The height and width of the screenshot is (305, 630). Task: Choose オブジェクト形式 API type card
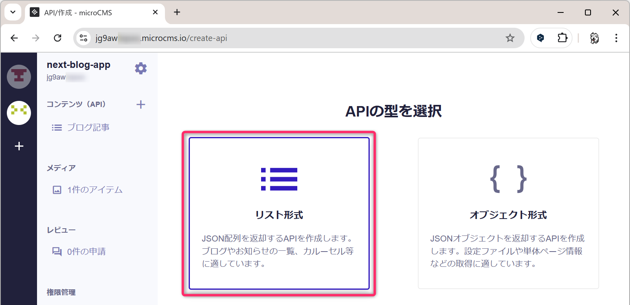tap(508, 213)
